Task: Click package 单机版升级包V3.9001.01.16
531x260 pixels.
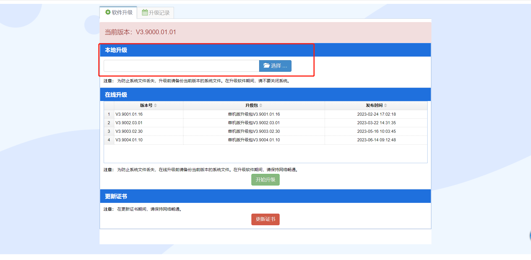Action: click(254, 114)
